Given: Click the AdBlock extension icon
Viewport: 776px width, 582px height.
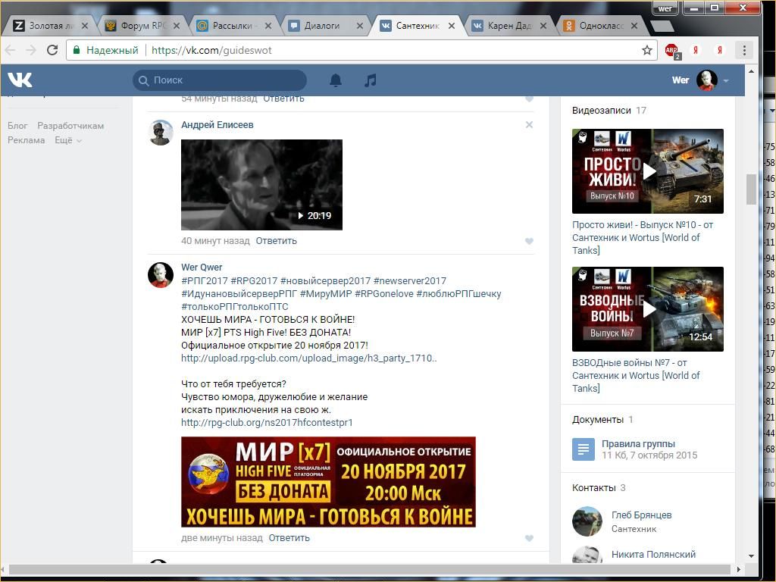Looking at the screenshot, I should (x=671, y=50).
